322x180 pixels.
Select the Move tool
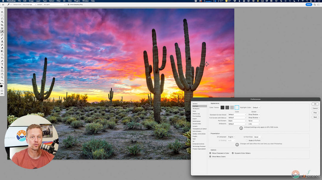(2, 12)
